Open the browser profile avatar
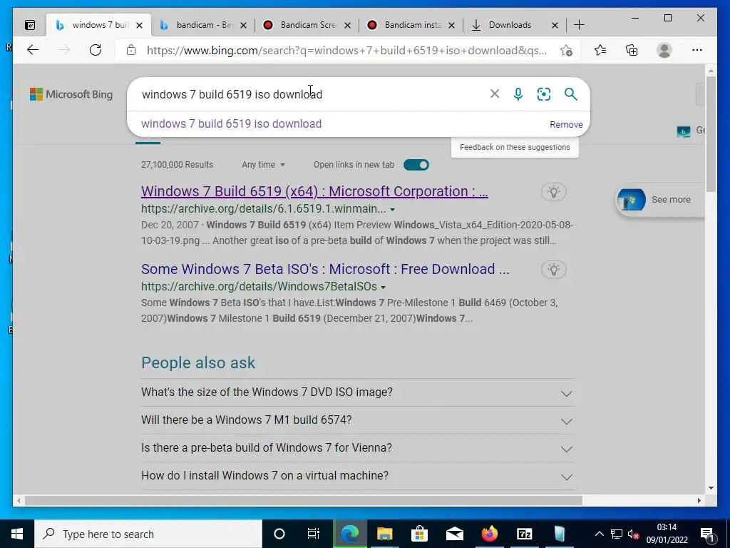Viewport: 730px width, 548px height. 664,50
